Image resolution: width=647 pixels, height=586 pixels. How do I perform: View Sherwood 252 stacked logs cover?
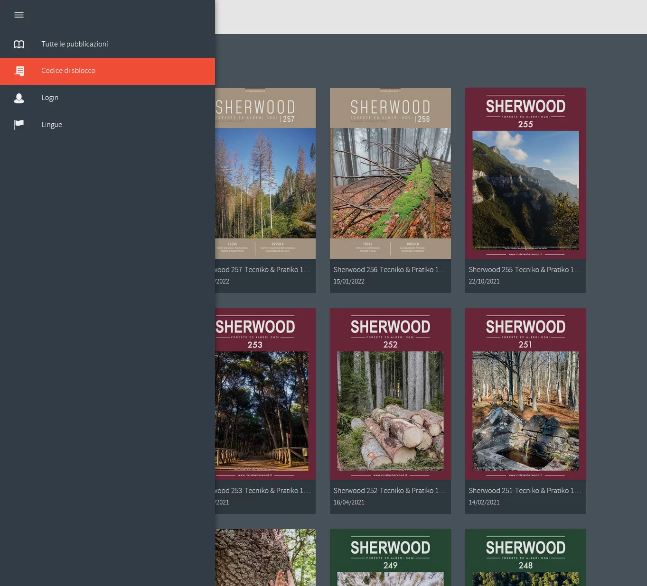390,394
